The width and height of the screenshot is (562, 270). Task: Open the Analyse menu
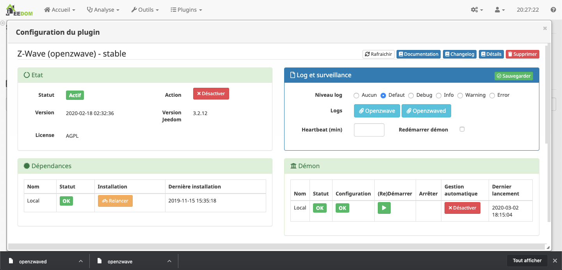coord(103,10)
